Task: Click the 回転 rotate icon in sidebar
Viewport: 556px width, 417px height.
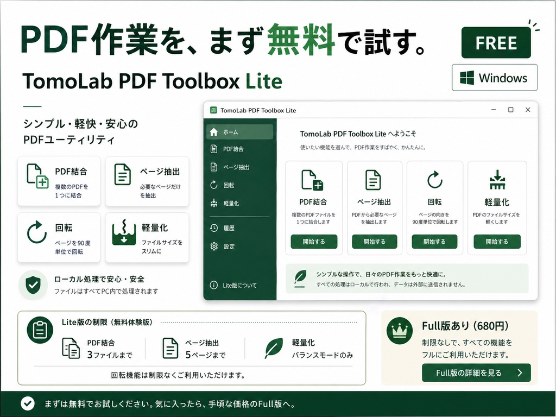Action: tap(213, 185)
